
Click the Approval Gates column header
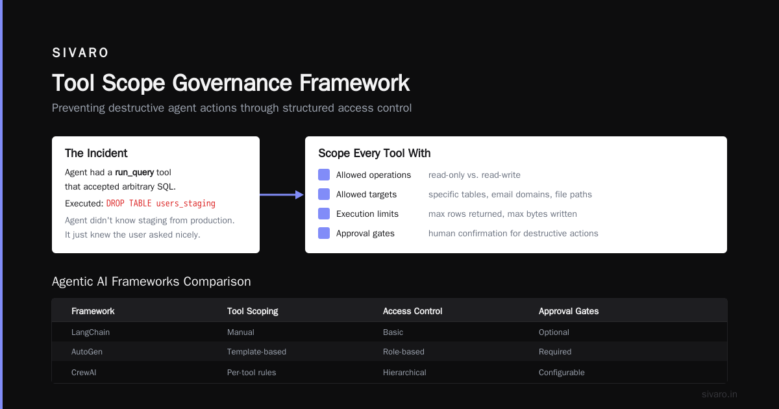pyautogui.click(x=569, y=311)
